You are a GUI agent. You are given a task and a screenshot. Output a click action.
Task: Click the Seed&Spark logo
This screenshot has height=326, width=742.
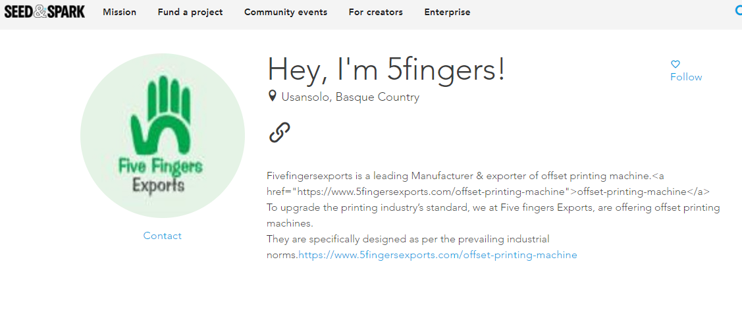tap(44, 11)
